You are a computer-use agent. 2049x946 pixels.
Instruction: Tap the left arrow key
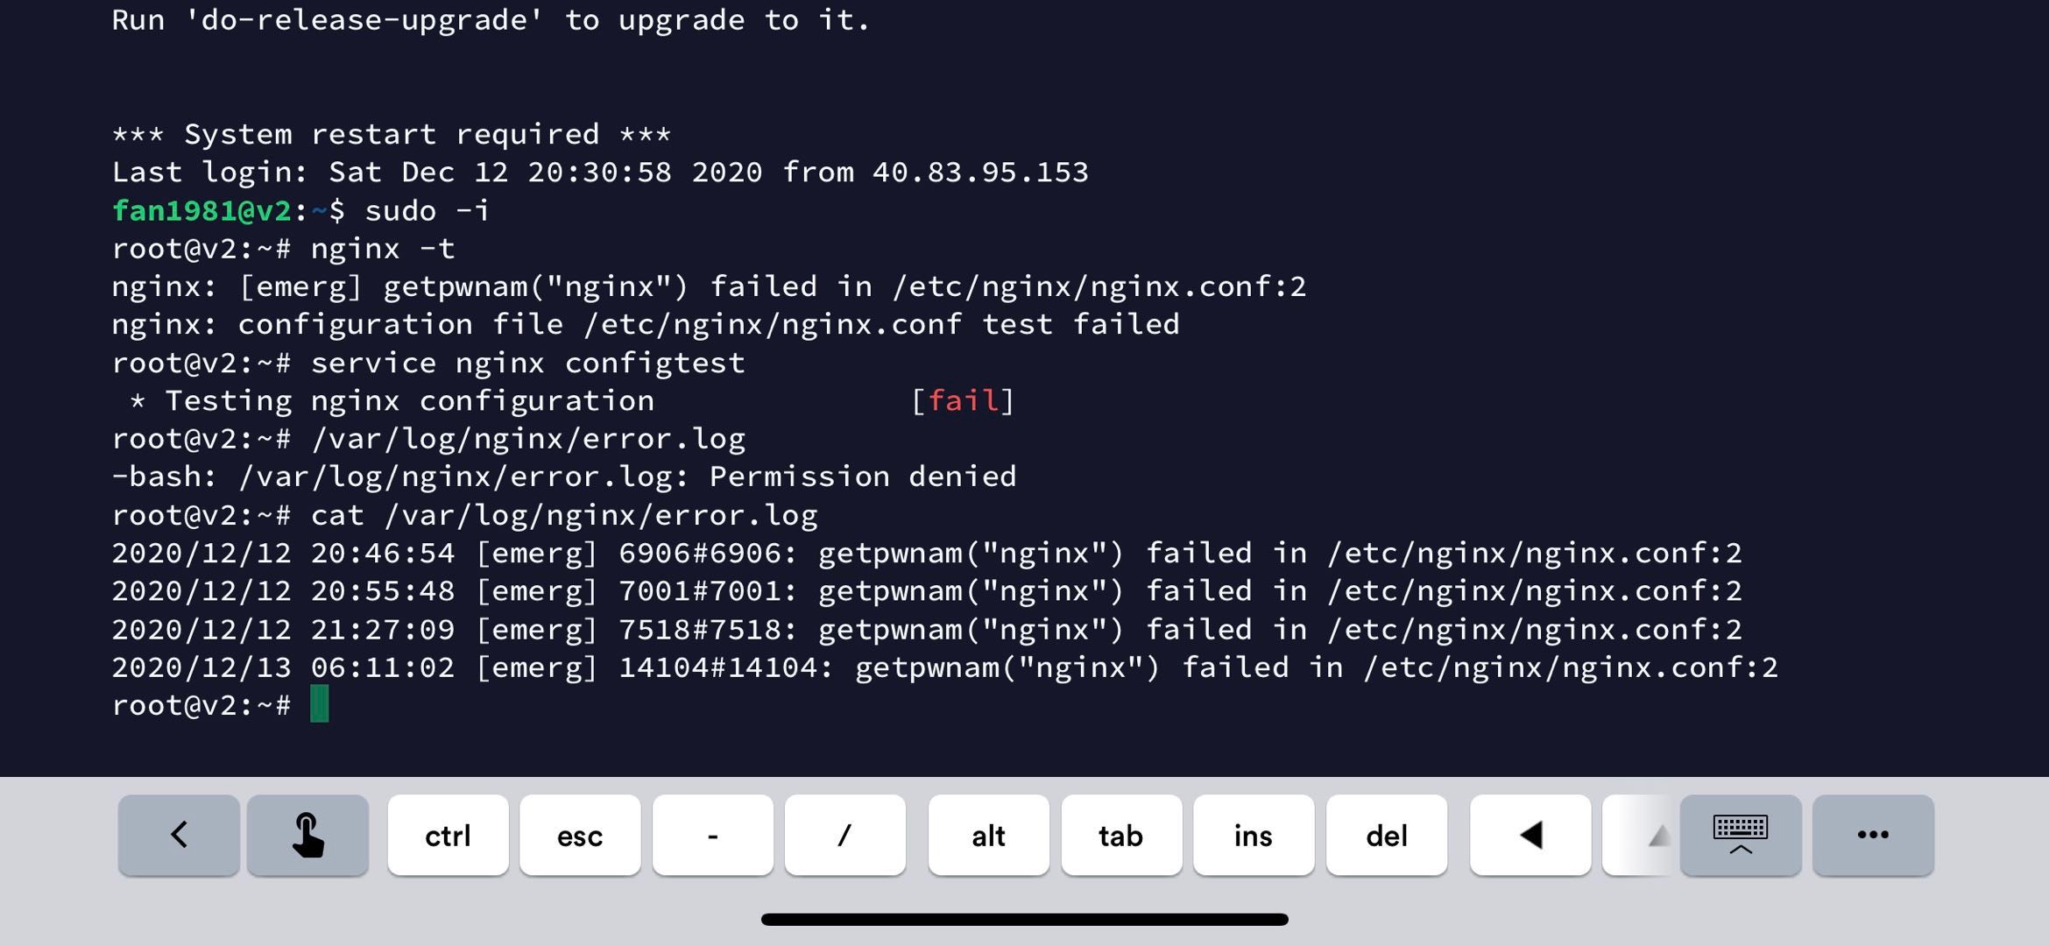(x=1530, y=835)
